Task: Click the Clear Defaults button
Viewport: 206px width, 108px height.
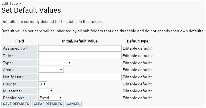Action: 48,104
